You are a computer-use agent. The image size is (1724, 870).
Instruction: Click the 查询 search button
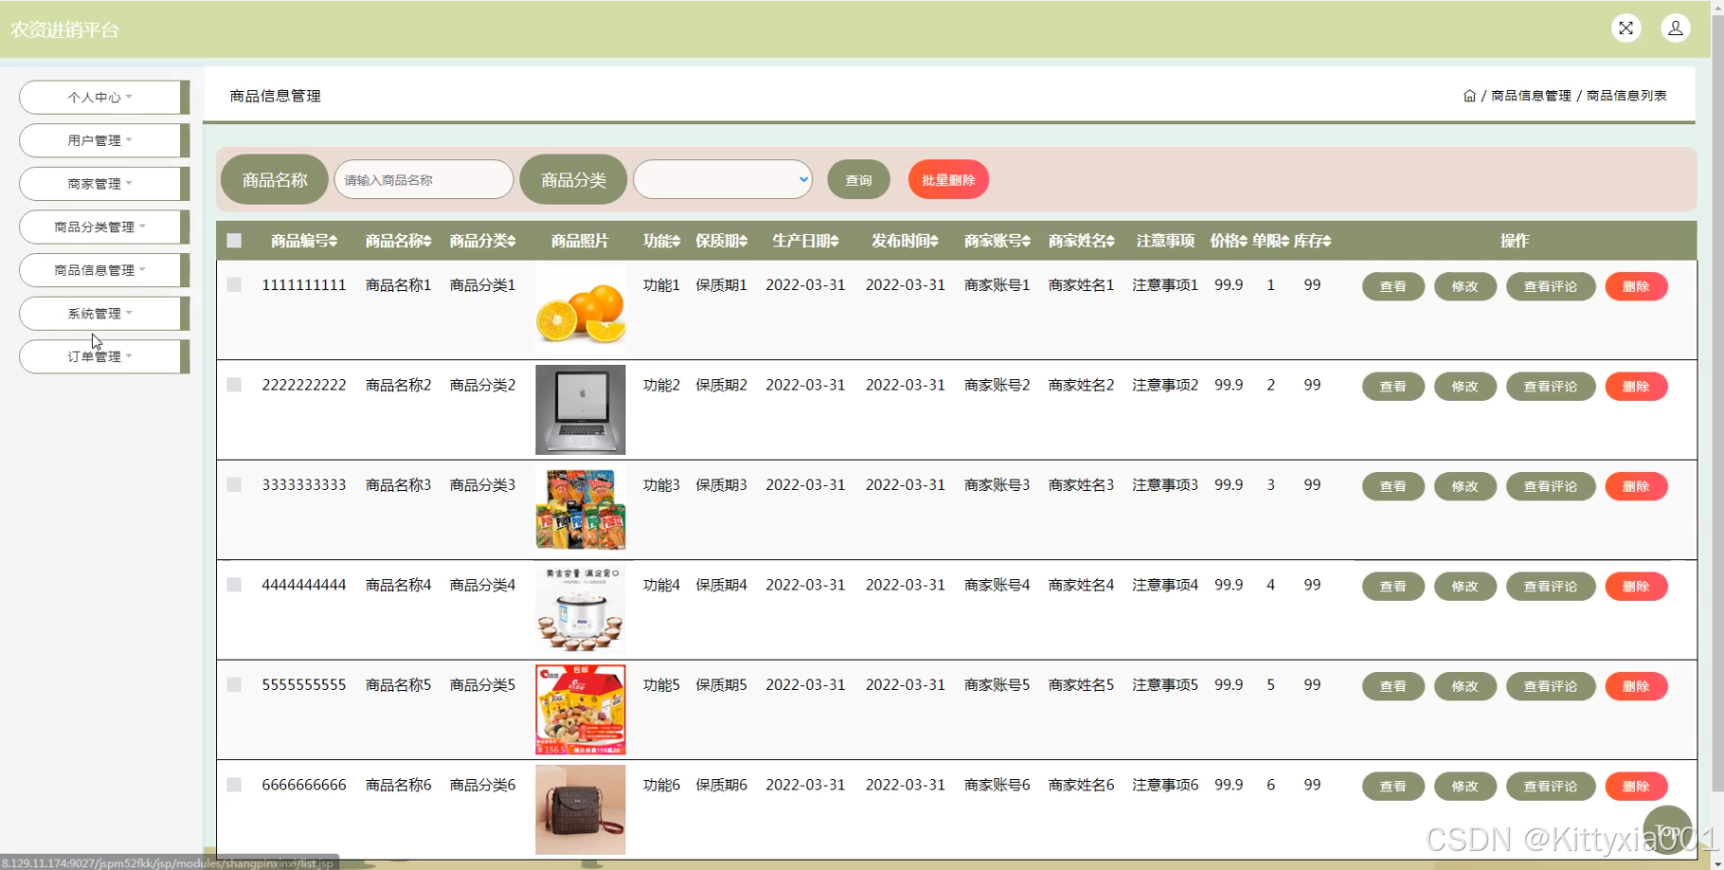(858, 180)
